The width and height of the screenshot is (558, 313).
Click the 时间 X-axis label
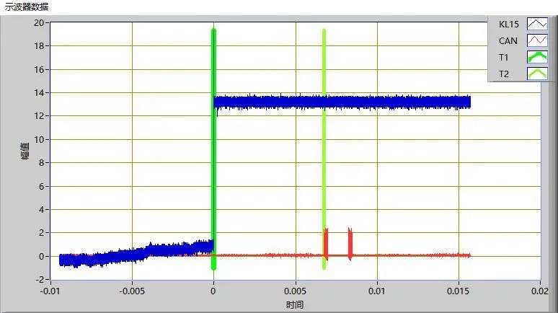tap(295, 305)
